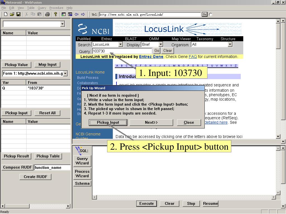The image size is (286, 214).
Task: Go forward with the right arrow toolbar icon
Action: [x=83, y=14]
